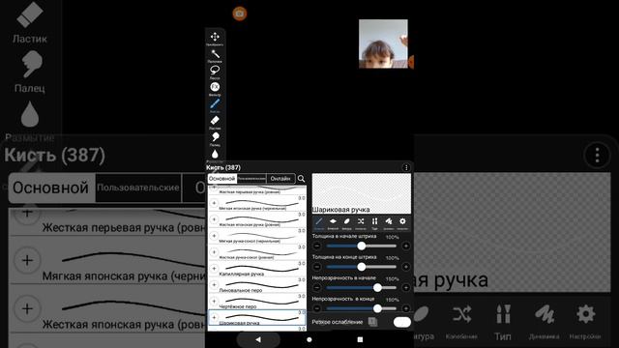619x348 pixels.
Task: Increase Непрозрачность в конце with plus
Action: click(406, 308)
